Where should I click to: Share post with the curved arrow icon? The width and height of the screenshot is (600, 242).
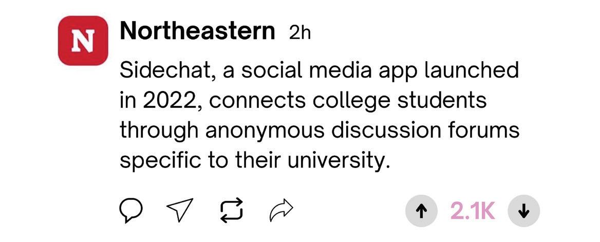(x=282, y=210)
